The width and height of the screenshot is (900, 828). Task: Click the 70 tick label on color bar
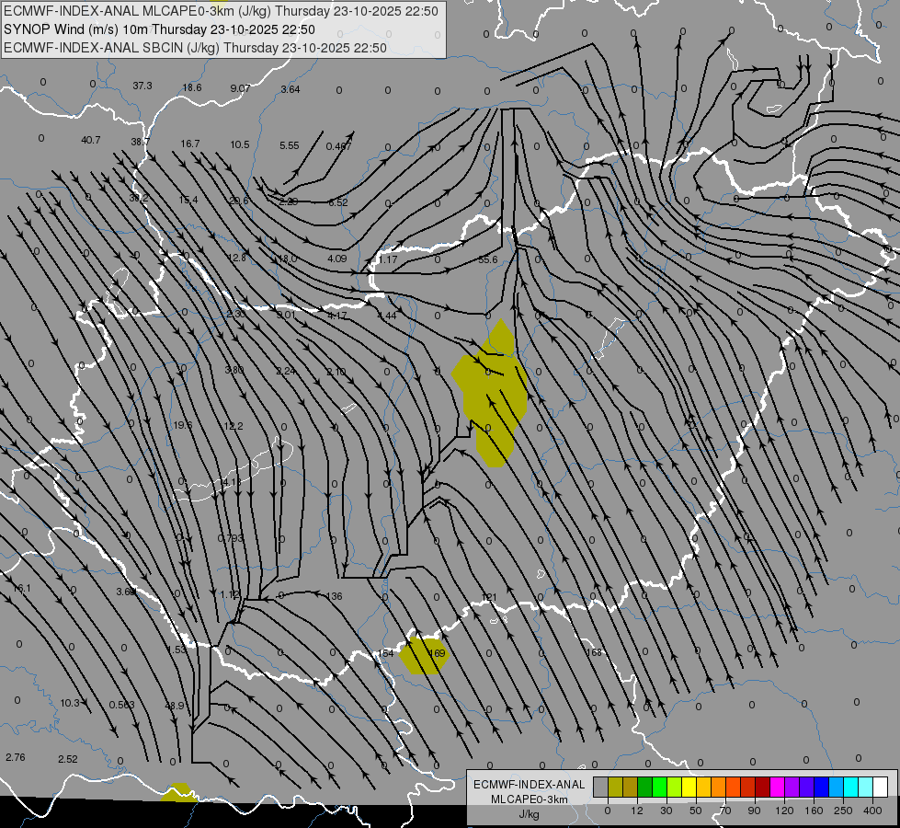pos(725,811)
